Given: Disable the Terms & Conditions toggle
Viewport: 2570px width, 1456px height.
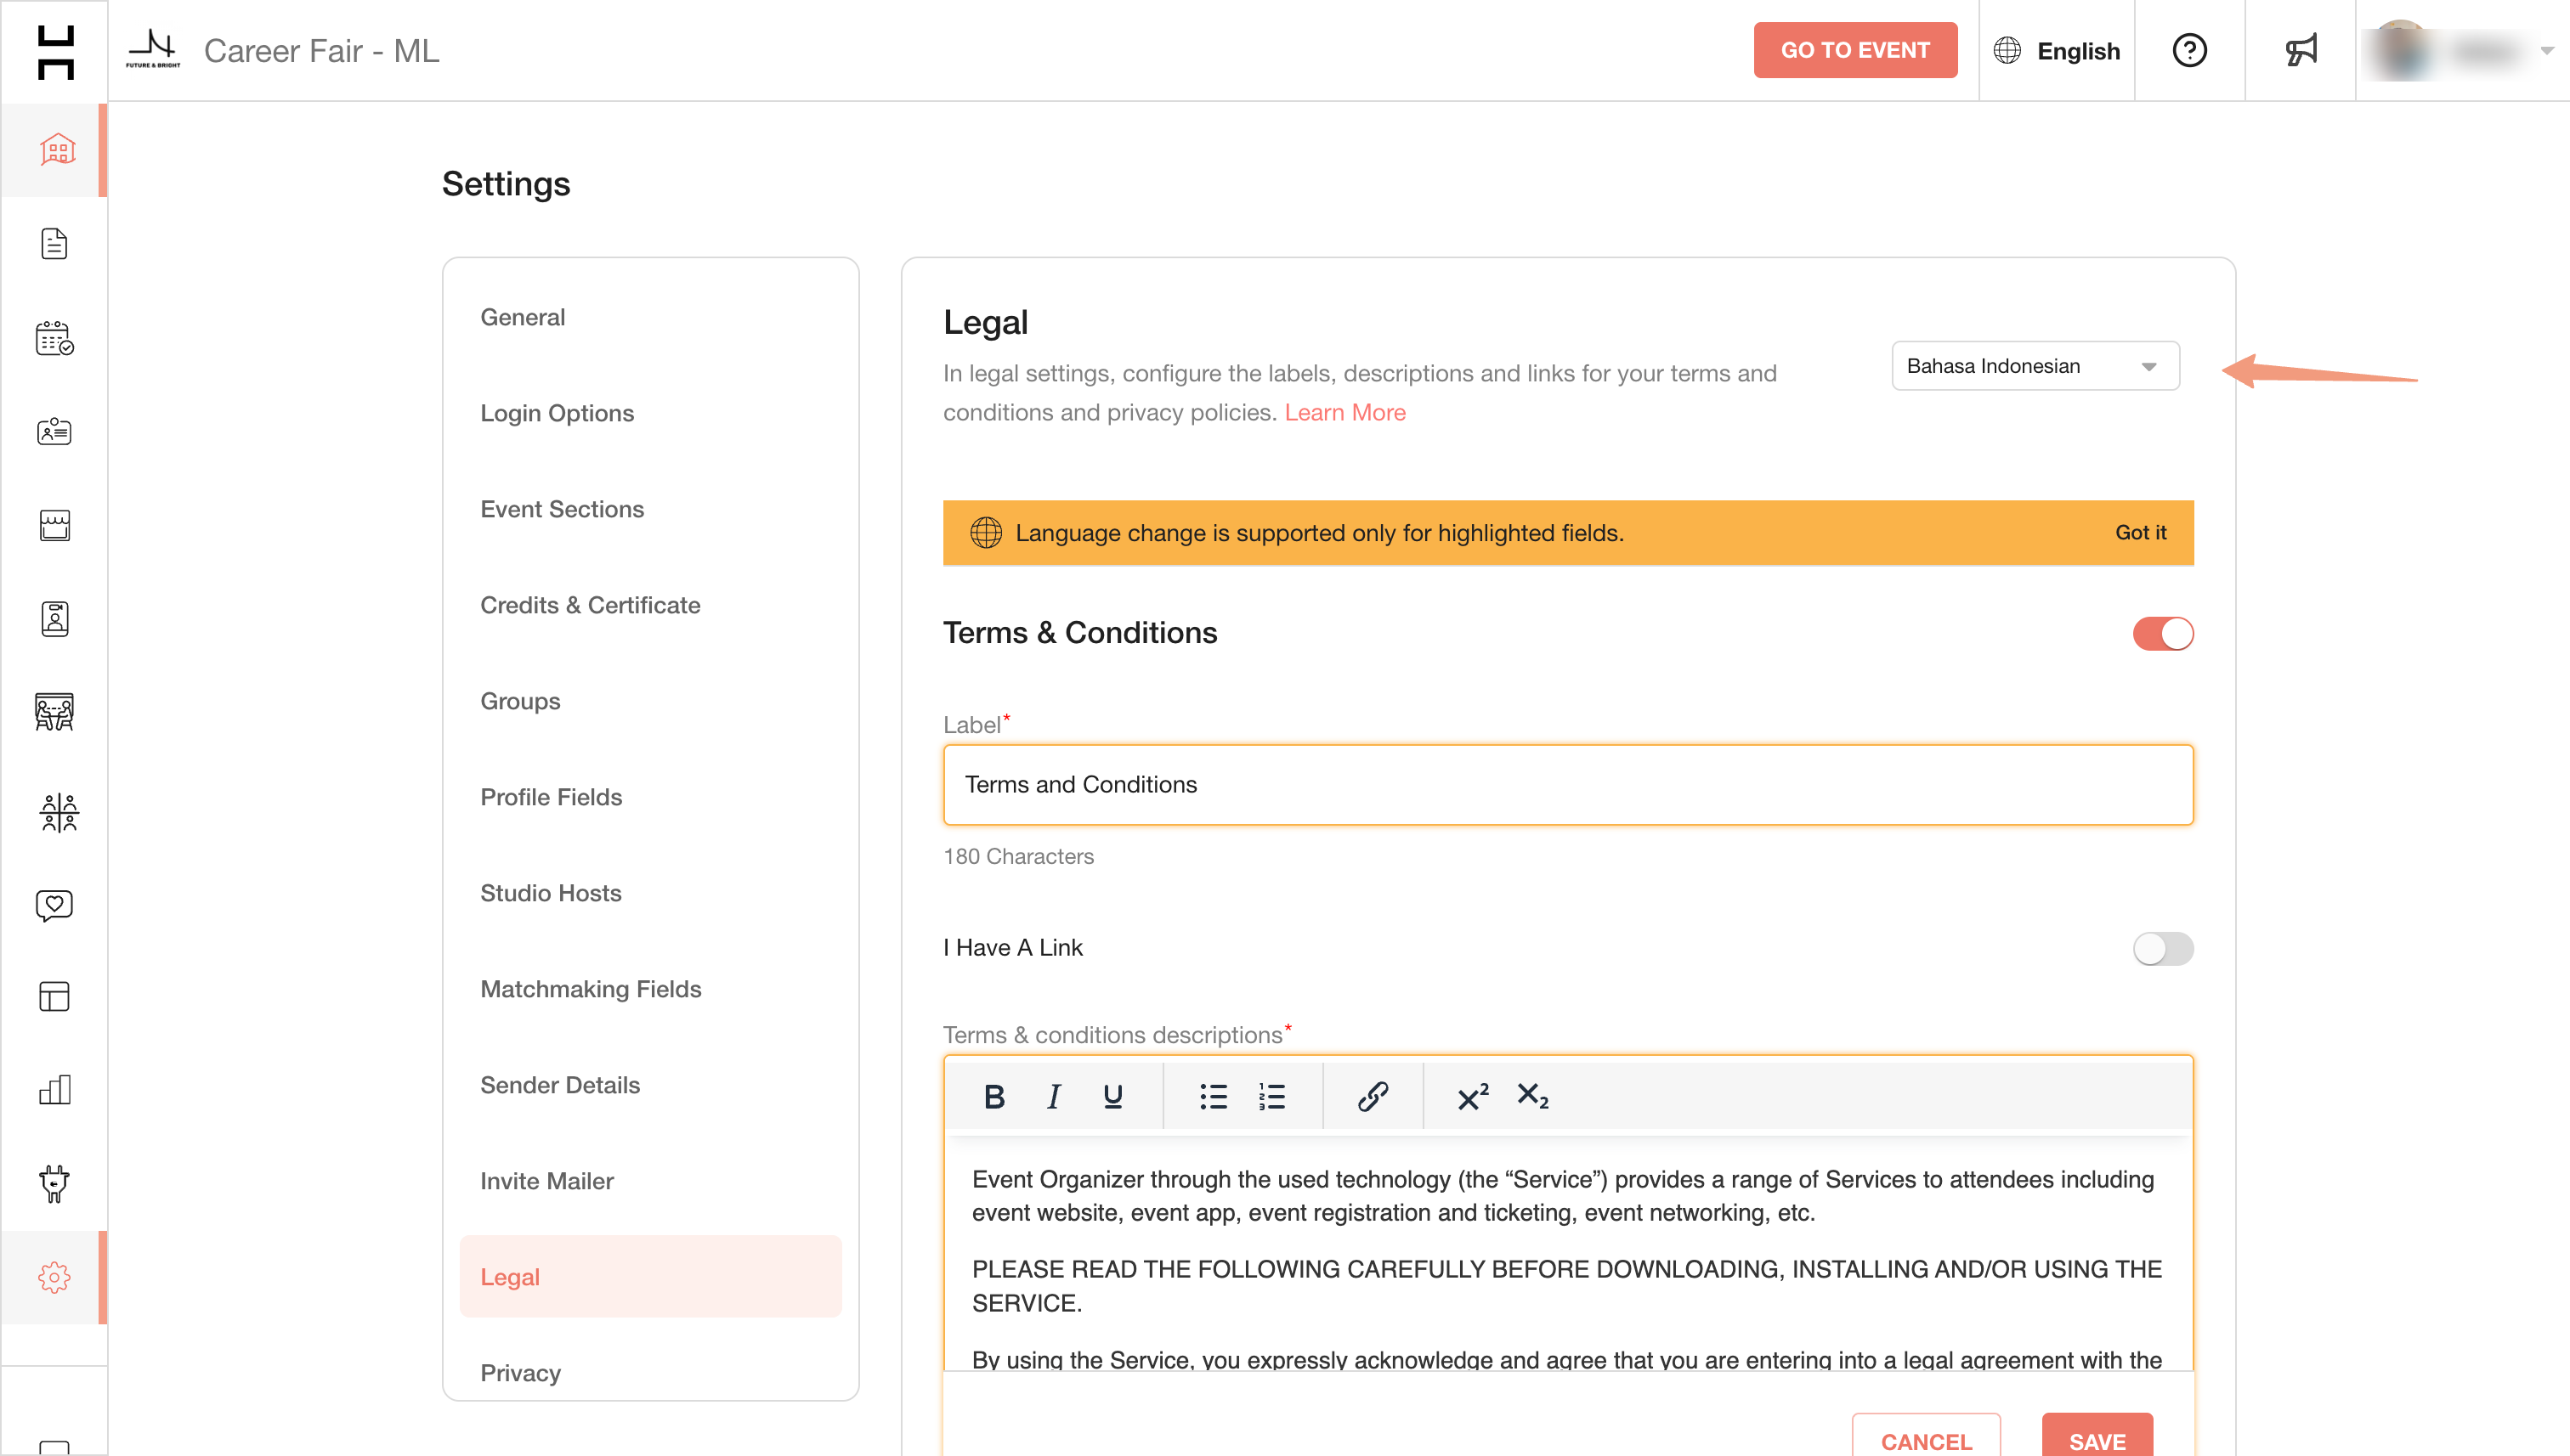Looking at the screenshot, I should click(x=2163, y=634).
